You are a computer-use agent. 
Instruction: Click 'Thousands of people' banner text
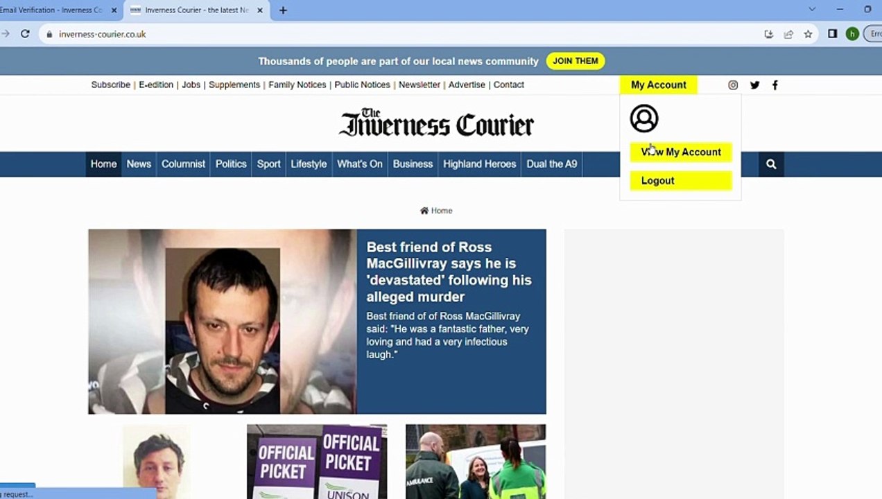point(398,61)
